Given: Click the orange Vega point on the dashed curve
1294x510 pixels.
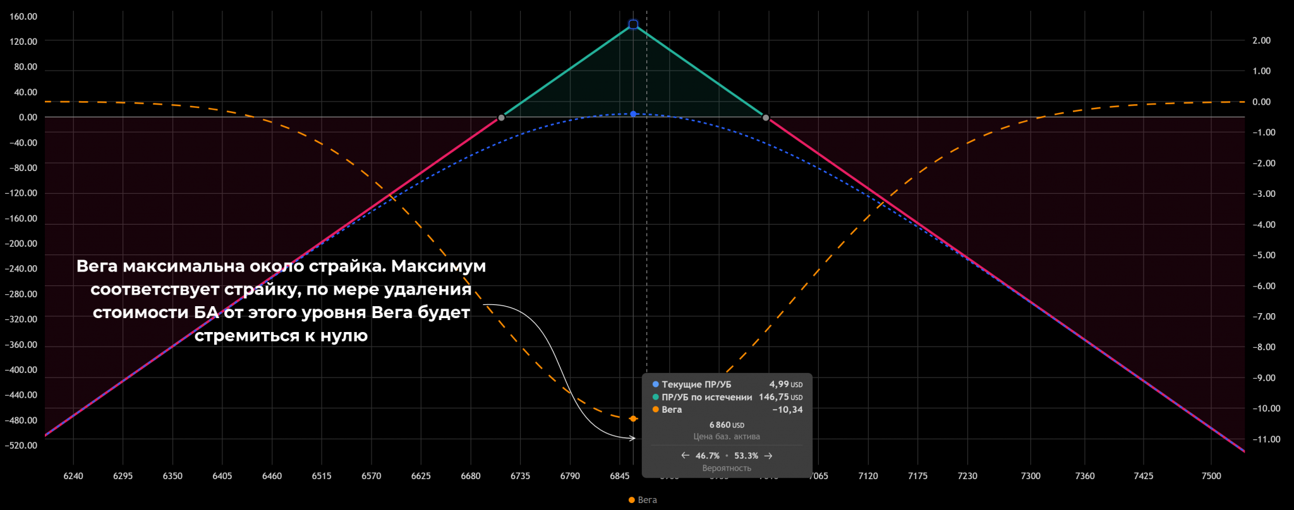Looking at the screenshot, I should (633, 418).
